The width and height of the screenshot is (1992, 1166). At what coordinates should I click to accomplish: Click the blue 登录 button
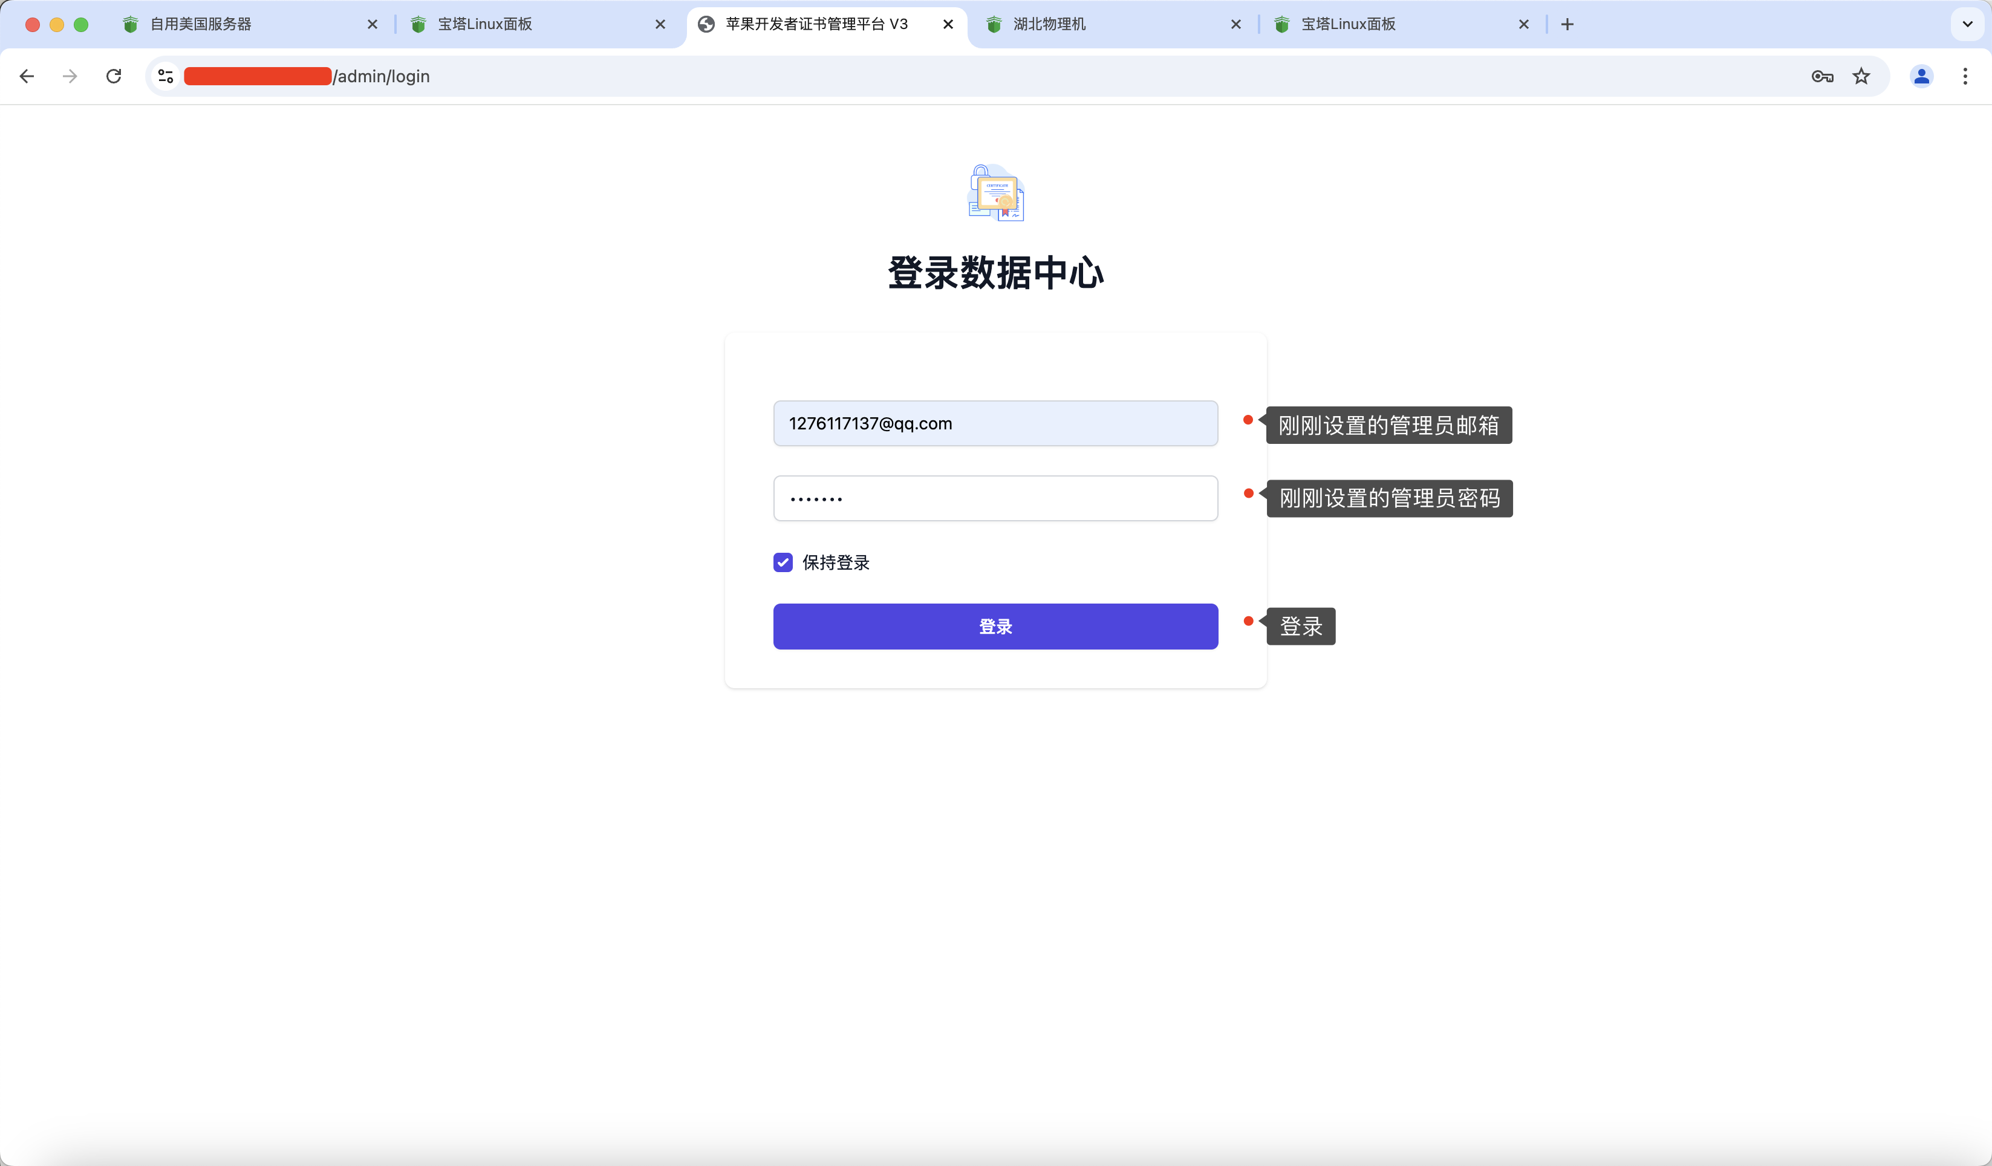pos(995,627)
